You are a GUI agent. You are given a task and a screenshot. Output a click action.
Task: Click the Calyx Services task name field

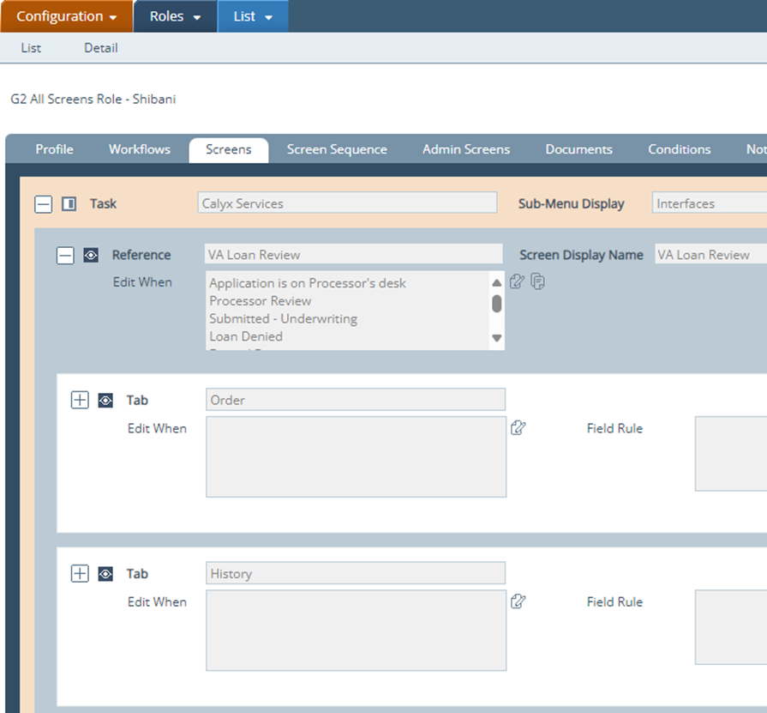(x=346, y=203)
